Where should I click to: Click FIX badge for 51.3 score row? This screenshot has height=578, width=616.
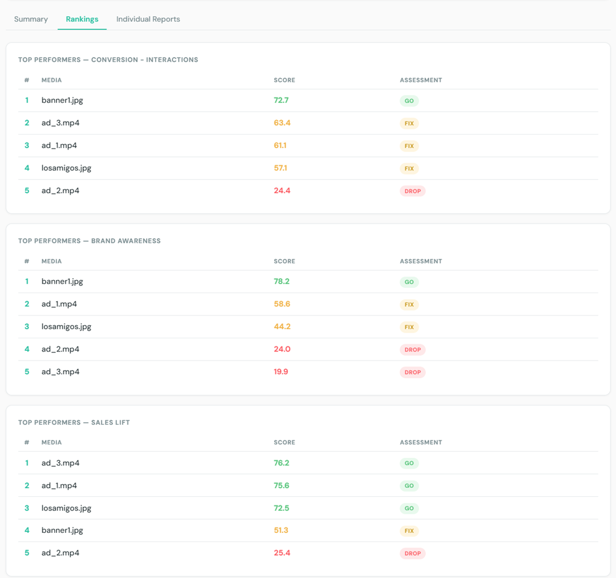(x=409, y=531)
